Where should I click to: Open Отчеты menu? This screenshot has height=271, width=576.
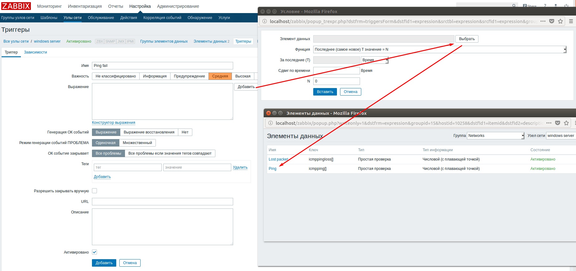pyautogui.click(x=116, y=6)
